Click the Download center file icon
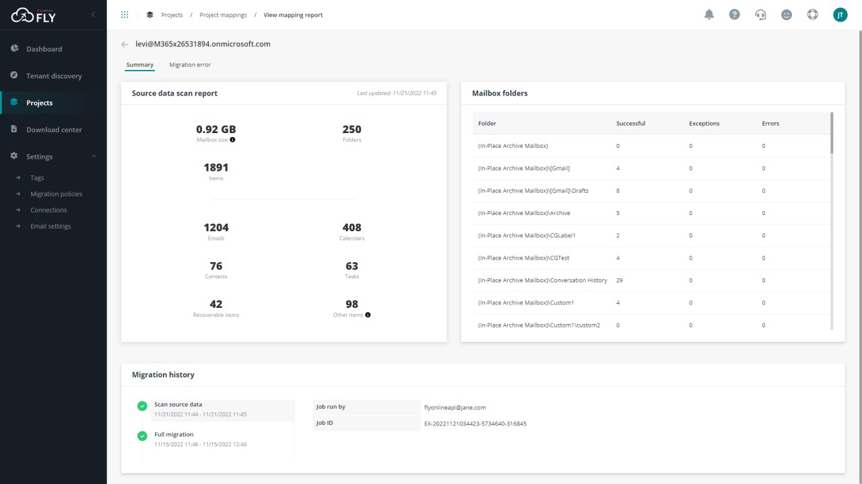The width and height of the screenshot is (862, 484). (x=14, y=129)
